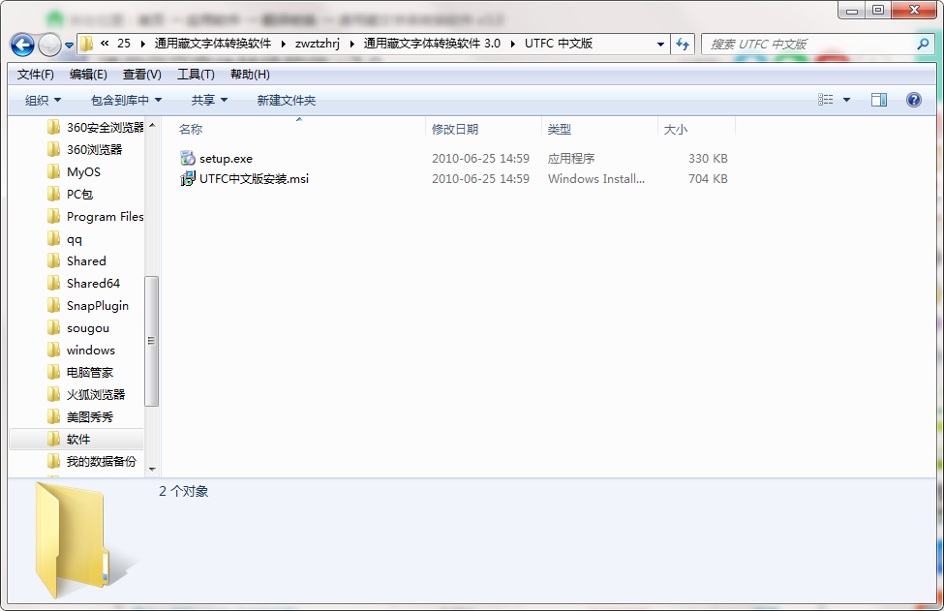Click the refresh icon next to address bar
This screenshot has height=611, width=944.
point(683,44)
